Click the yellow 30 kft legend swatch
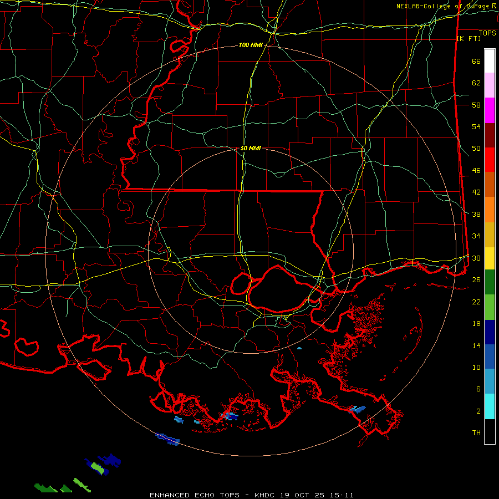 point(490,258)
